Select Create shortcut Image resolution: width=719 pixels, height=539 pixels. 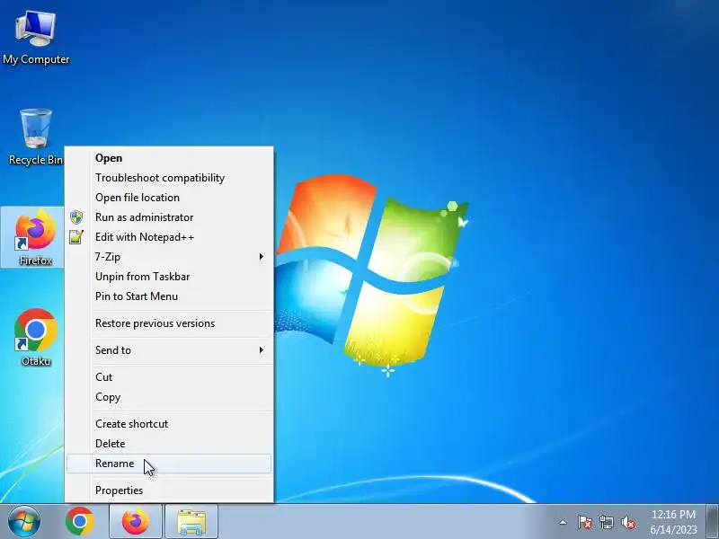[x=169, y=424]
